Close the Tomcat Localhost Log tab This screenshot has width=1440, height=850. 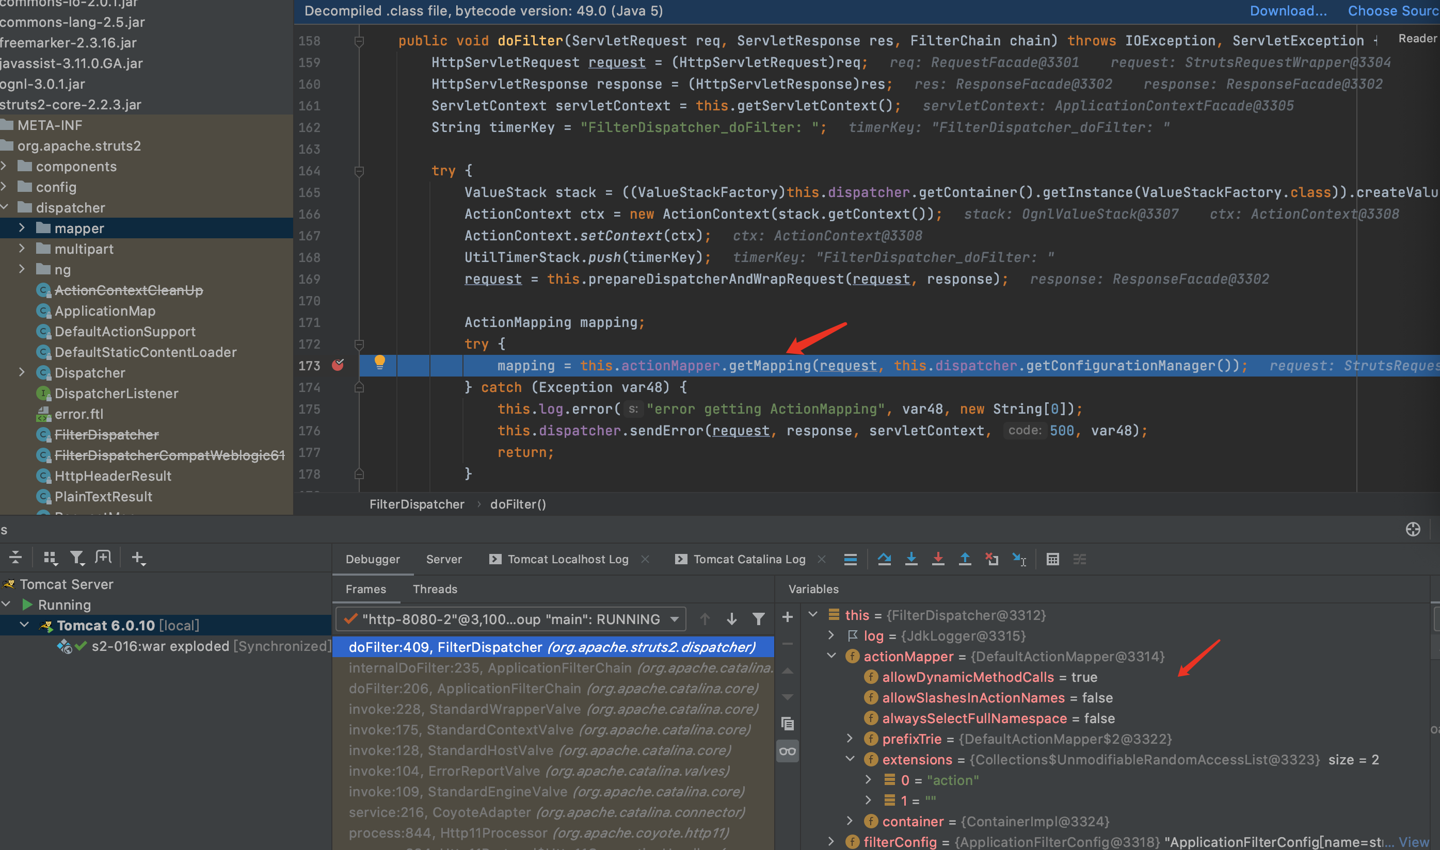[645, 559]
